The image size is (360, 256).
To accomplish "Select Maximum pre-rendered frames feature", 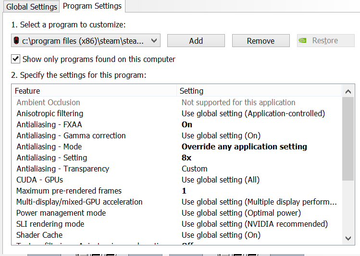I will tap(69, 191).
